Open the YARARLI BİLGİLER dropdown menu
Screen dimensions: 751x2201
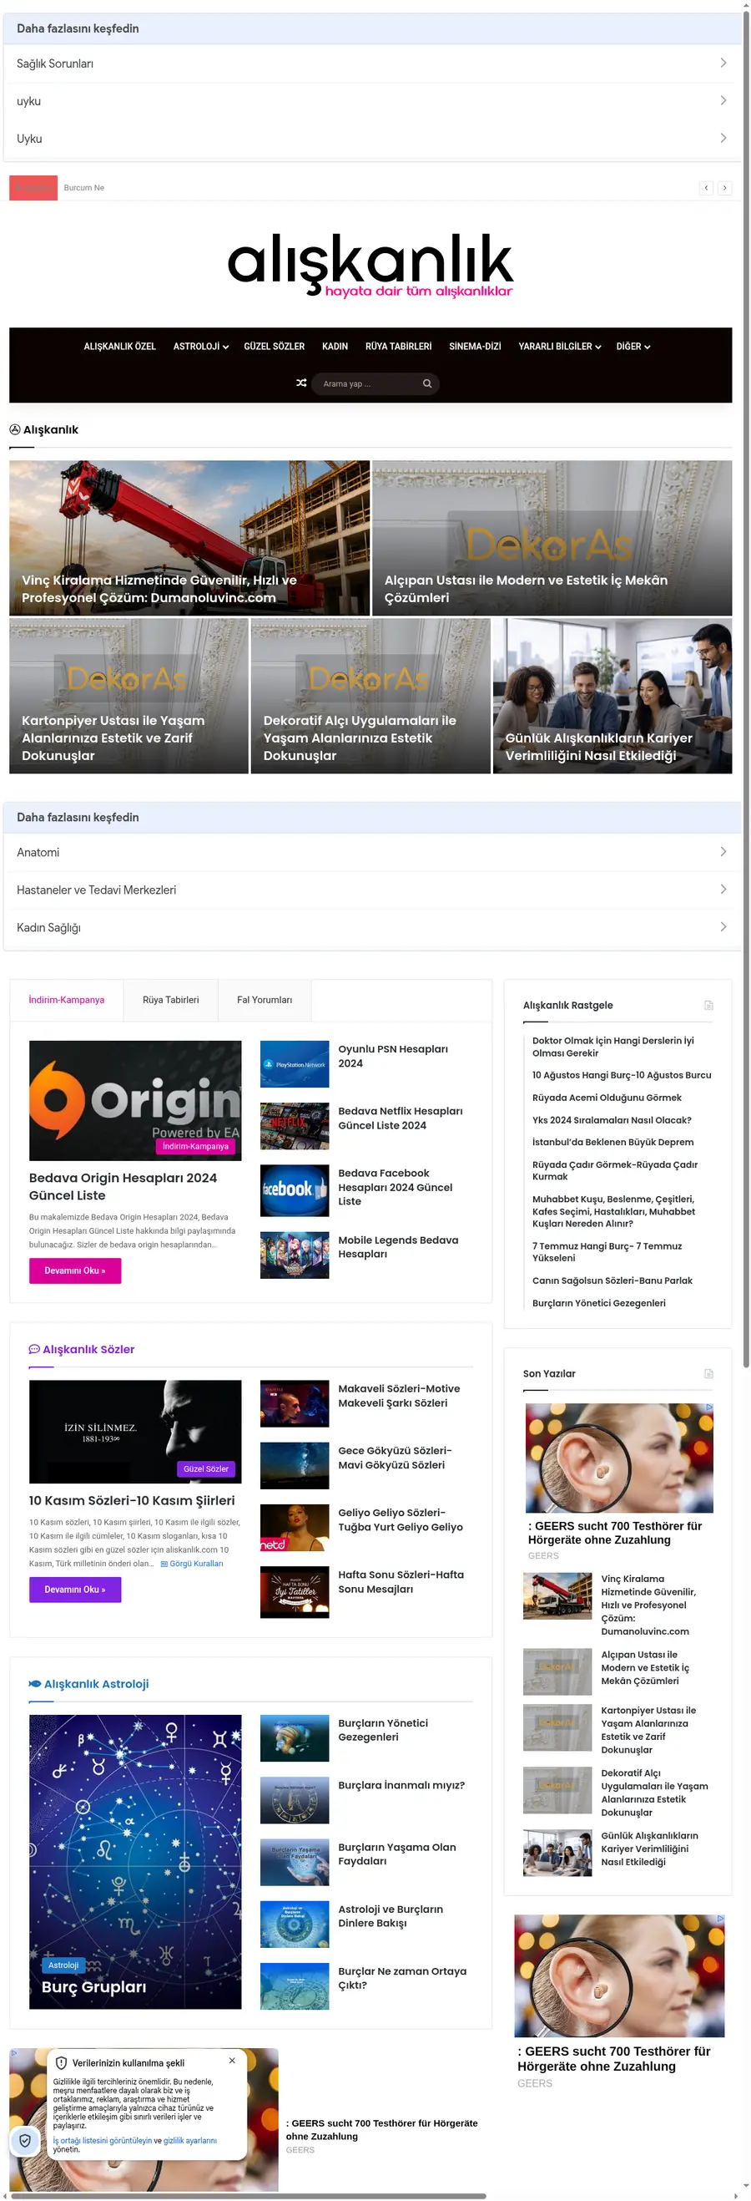point(560,347)
